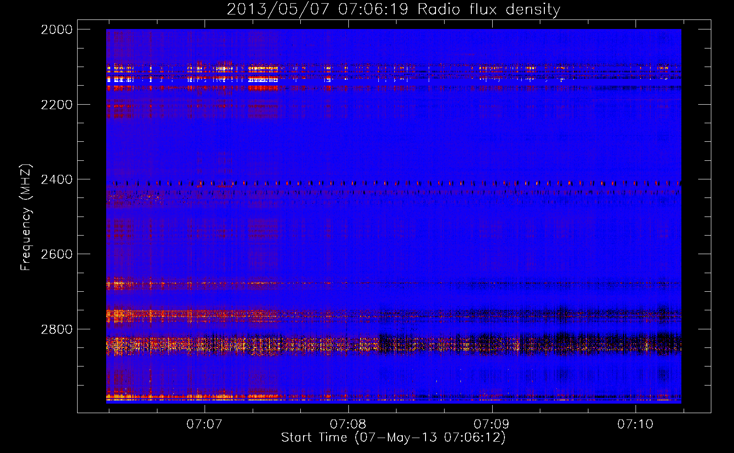Click the 07:08 time axis label
Viewport: 734px width, 453px height.
tap(348, 424)
